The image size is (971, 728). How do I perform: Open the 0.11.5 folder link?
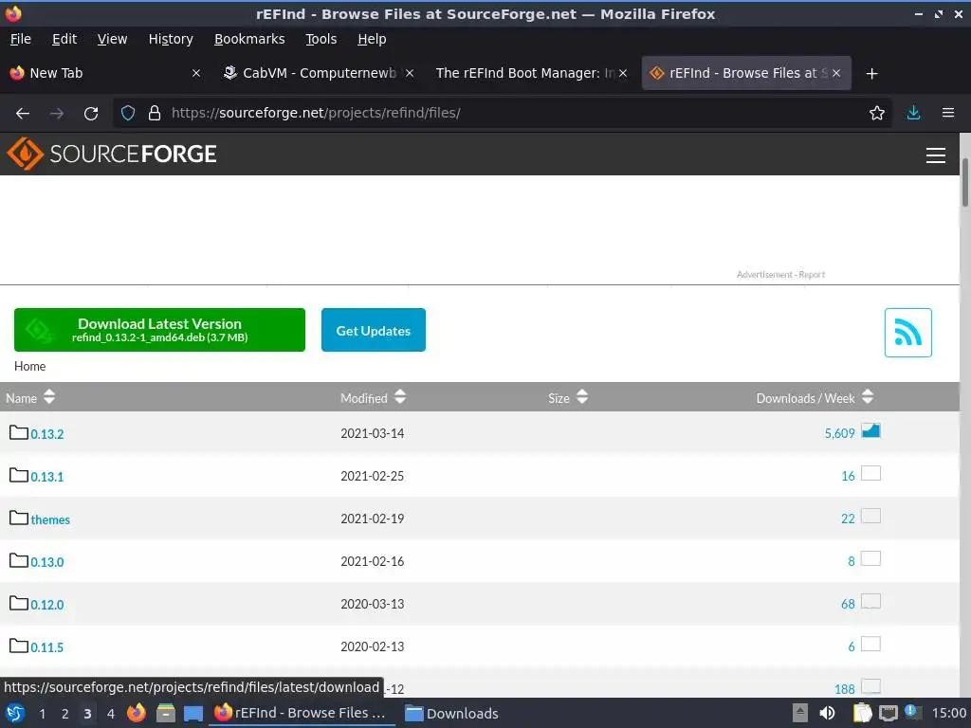coord(47,647)
